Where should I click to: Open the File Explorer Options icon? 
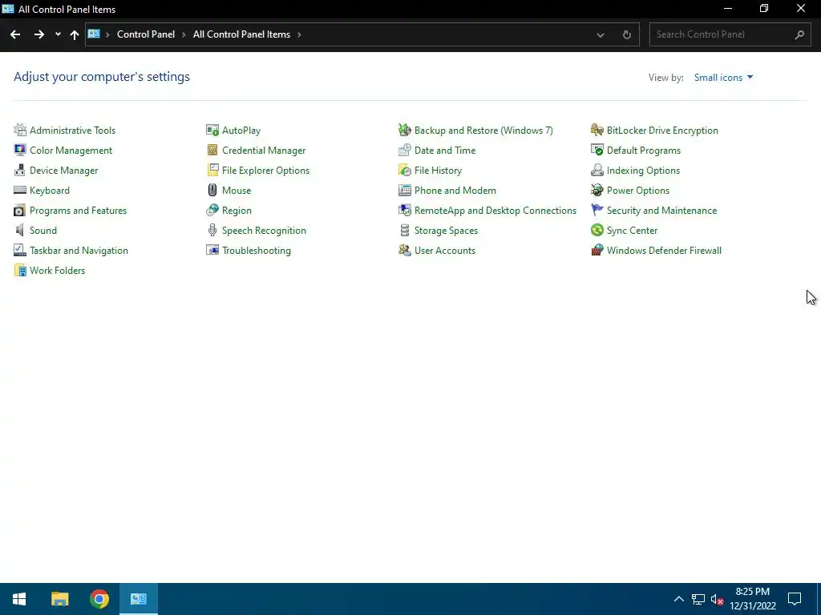pos(212,170)
